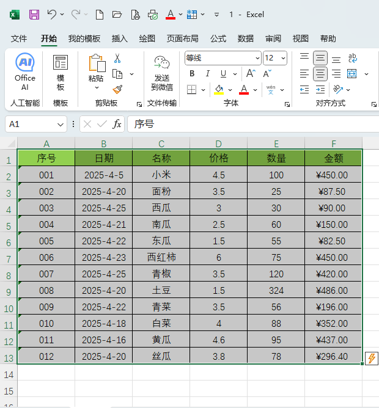Image resolution: width=379 pixels, height=408 pixels.
Task: Send the file via 发送到微信
Action: coord(162,73)
